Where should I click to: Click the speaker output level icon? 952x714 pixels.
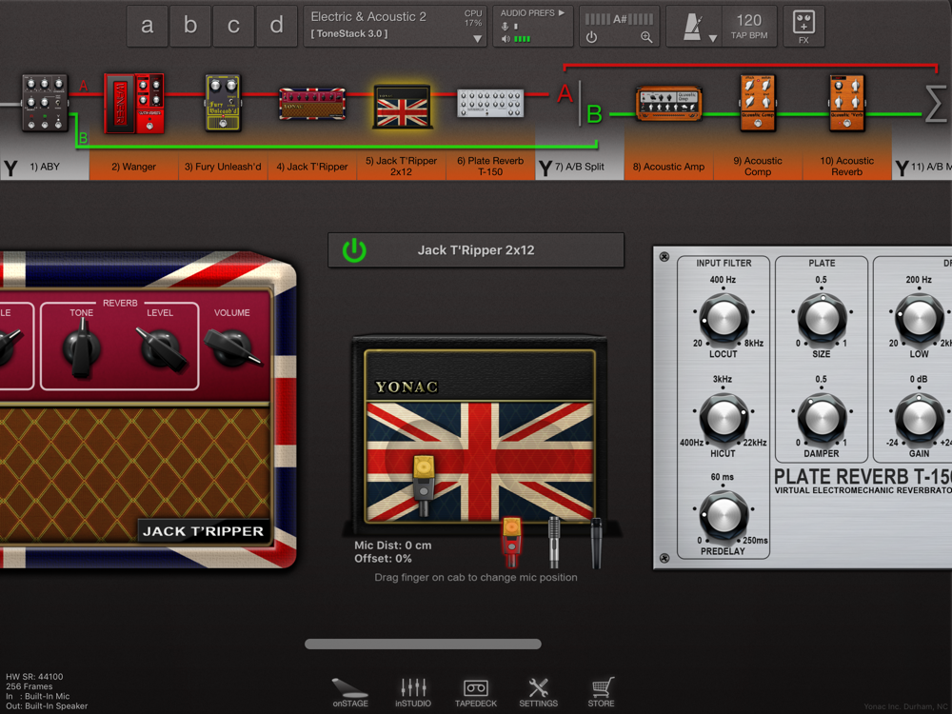[x=506, y=39]
